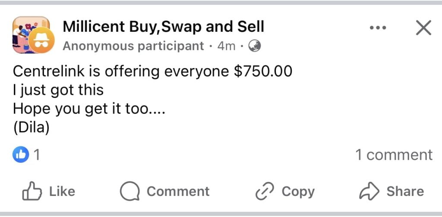Click the blue thumbs-up reaction icon
Viewport: 442px width, 217px height.
coord(21,155)
